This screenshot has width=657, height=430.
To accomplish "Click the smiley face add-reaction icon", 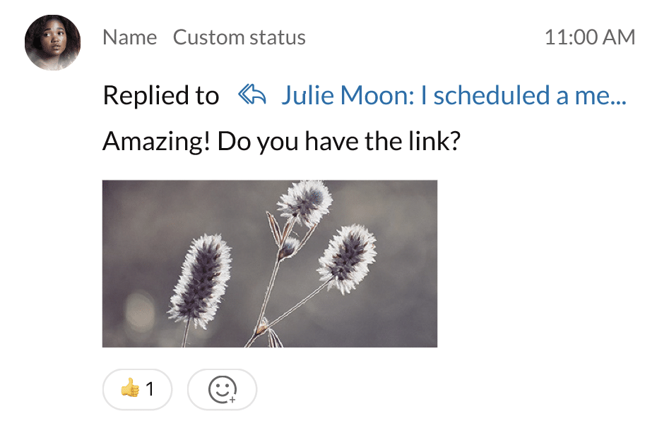I will pos(221,388).
